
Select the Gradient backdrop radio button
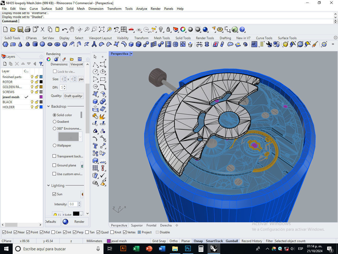[x=55, y=122]
